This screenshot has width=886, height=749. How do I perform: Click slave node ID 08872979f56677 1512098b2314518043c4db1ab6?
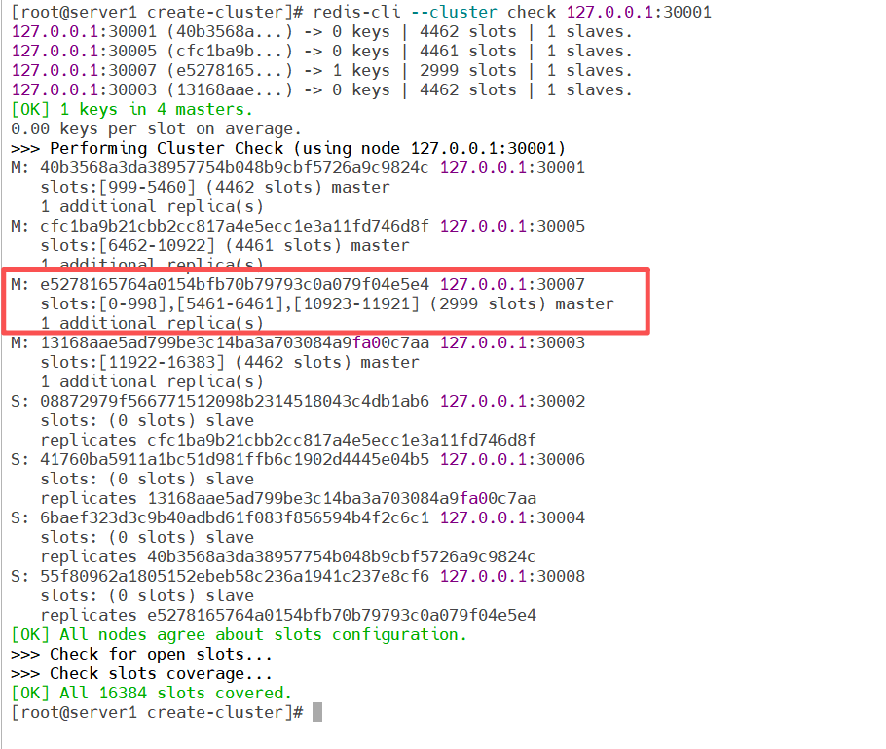pos(234,402)
